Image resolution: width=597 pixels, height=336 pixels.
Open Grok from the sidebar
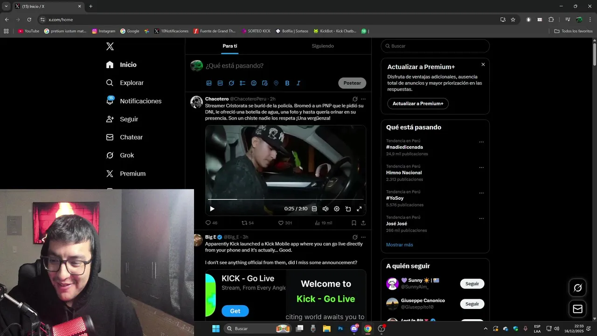coord(120,155)
